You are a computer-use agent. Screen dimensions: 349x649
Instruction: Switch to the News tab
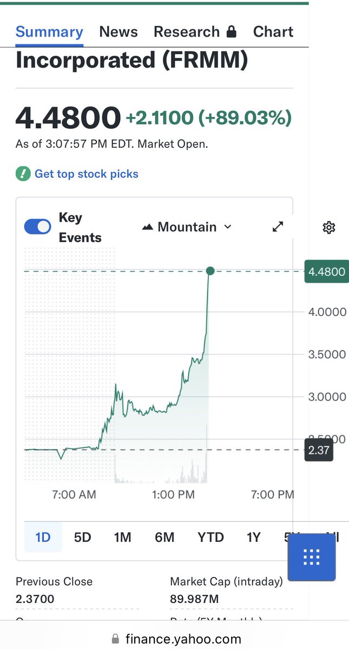click(x=118, y=32)
